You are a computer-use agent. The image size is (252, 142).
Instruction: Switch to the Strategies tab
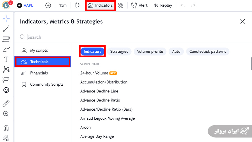point(119,52)
